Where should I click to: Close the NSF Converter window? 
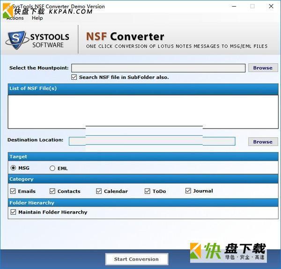[271, 6]
